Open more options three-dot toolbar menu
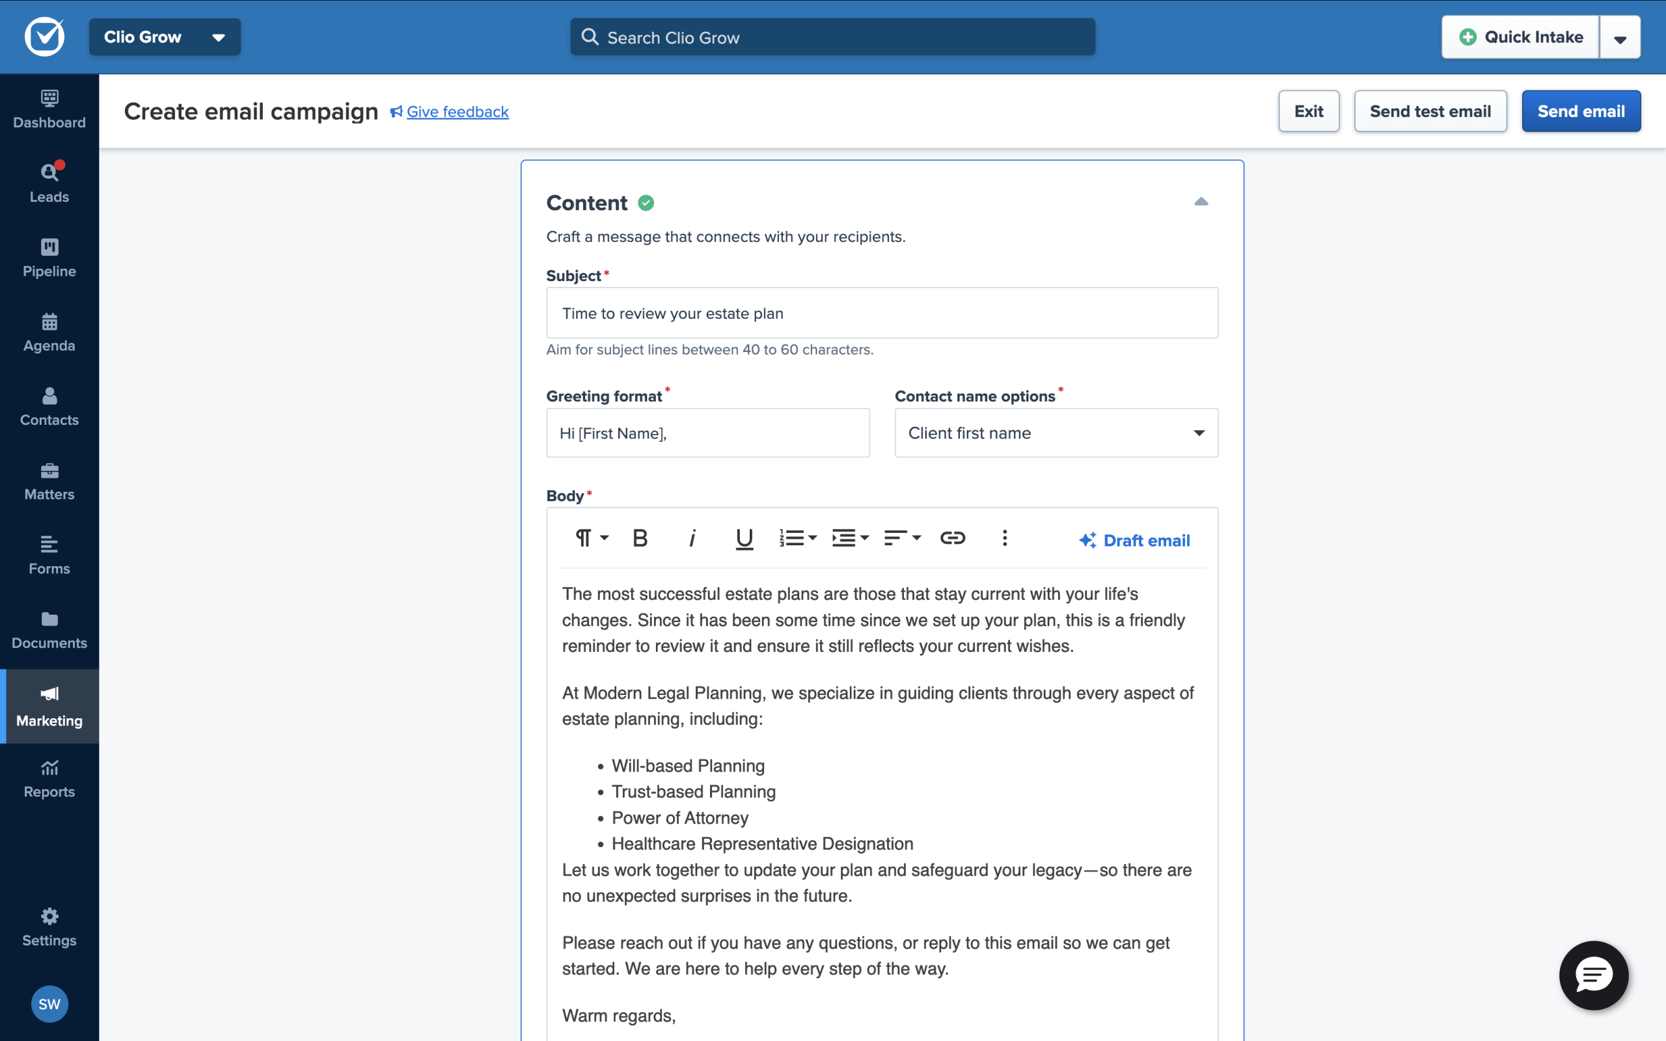This screenshot has width=1666, height=1041. tap(1004, 539)
